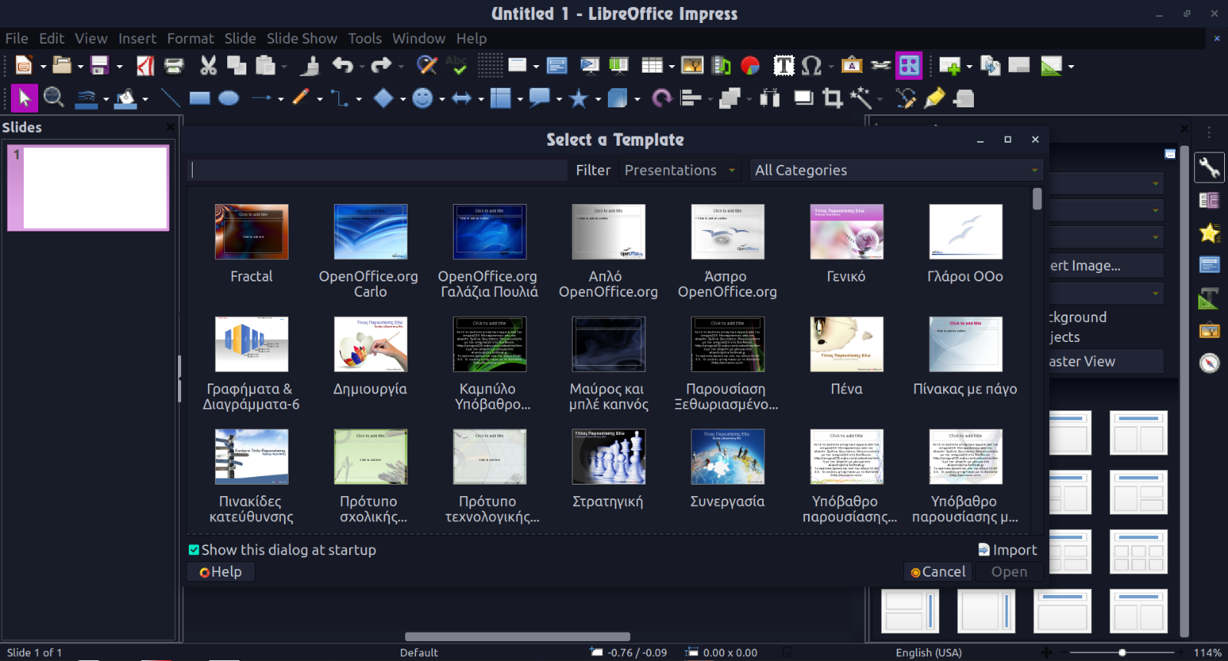The height and width of the screenshot is (661, 1228).
Task: Click the template list vertical scrollbar
Action: pos(1037,199)
